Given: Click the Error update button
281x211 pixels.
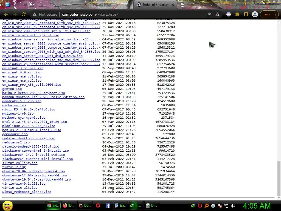Looking at the screenshot, I should point(267,14).
